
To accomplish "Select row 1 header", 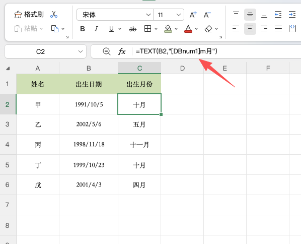I will (x=8, y=84).
